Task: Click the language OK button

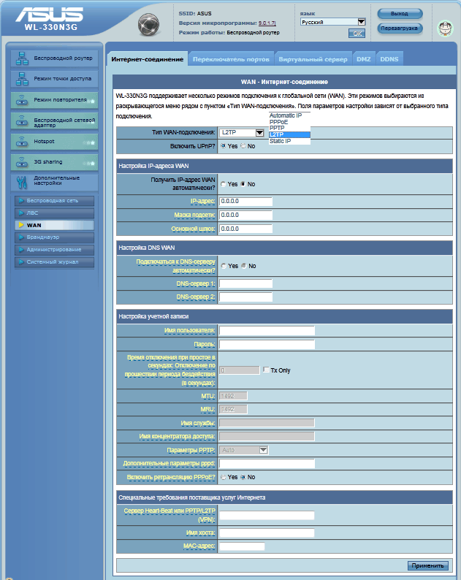Action: tap(357, 34)
